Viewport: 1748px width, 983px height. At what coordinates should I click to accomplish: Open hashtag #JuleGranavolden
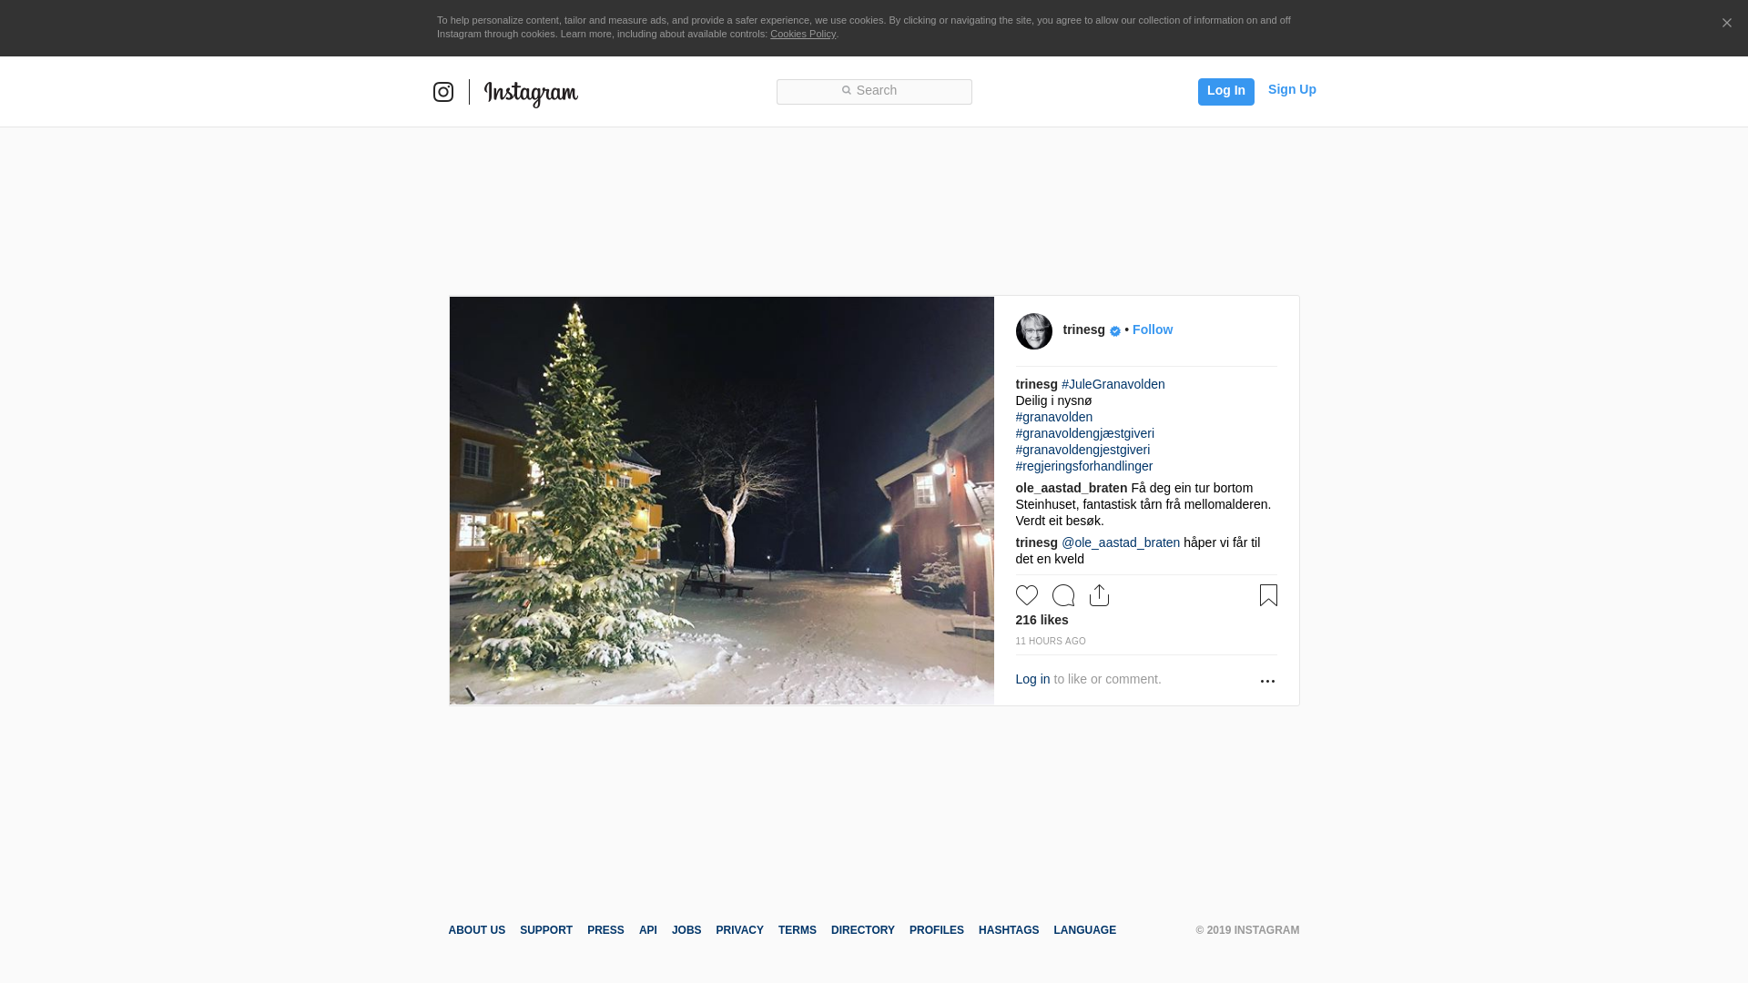click(1113, 384)
